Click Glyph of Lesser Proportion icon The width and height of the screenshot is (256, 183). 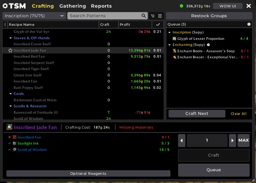point(174,39)
